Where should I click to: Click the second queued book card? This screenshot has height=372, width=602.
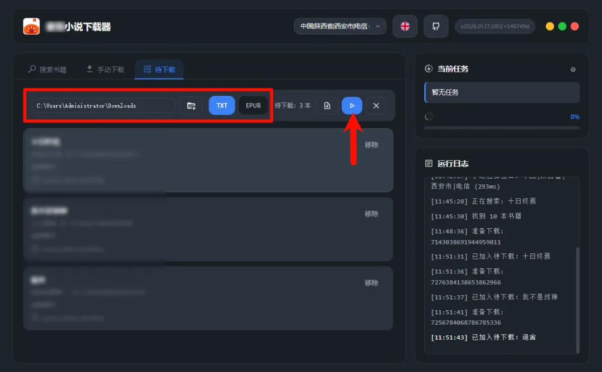pyautogui.click(x=208, y=229)
